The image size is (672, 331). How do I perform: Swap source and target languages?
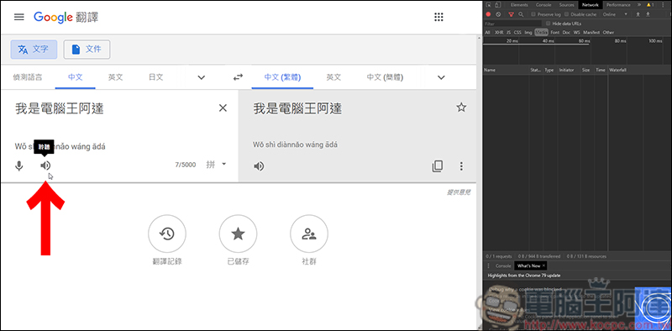click(x=238, y=77)
